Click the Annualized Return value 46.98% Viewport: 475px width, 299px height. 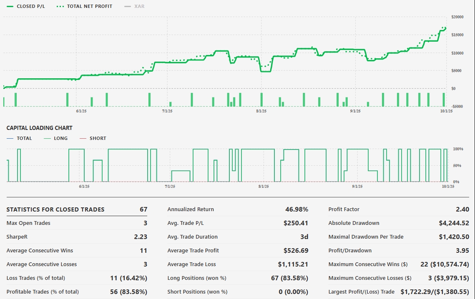(x=296, y=209)
